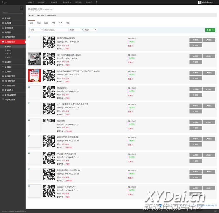Open 采集官方 sidebar submenu item
Screen dimensions: 219x213
tap(8, 50)
